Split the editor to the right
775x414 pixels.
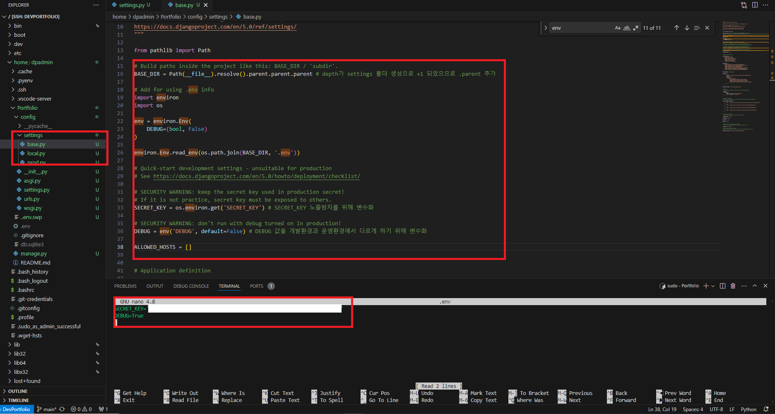tap(755, 5)
